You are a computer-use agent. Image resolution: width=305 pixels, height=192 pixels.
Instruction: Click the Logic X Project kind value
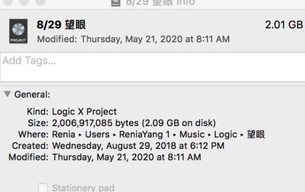pos(84,112)
